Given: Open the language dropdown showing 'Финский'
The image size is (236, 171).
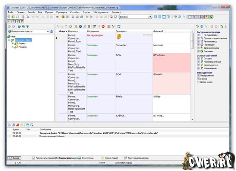Looking at the screenshot, I should click(150, 17).
